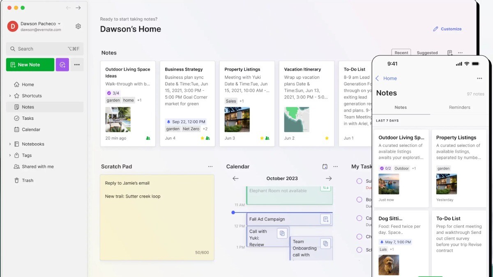Click the calendar icon in Calendar widget header

point(325,167)
